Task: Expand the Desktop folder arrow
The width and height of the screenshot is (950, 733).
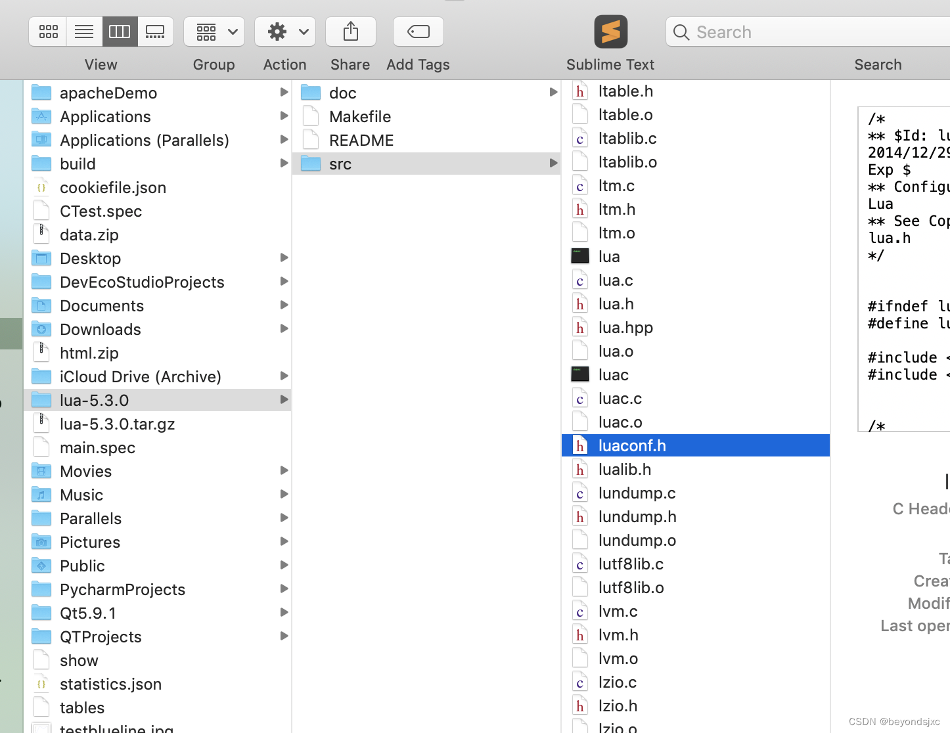Action: click(x=284, y=258)
